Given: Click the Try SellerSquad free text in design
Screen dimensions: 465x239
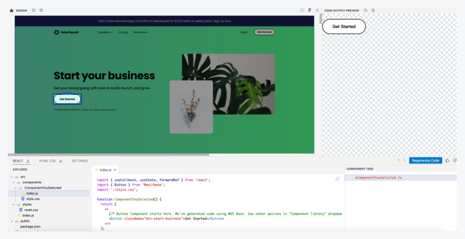Looking at the screenshot, I should click(x=85, y=110).
